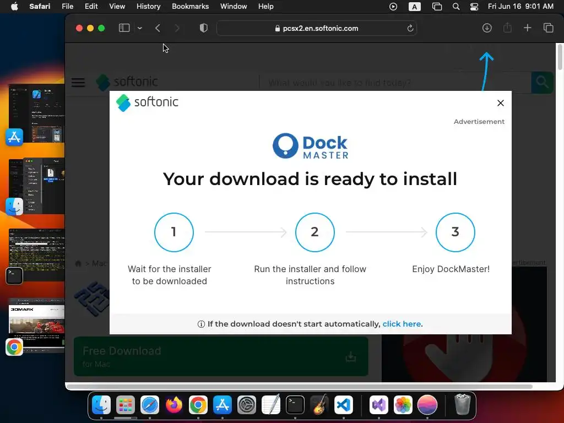Open the Apple menu
This screenshot has width=564, height=423.
pyautogui.click(x=14, y=7)
